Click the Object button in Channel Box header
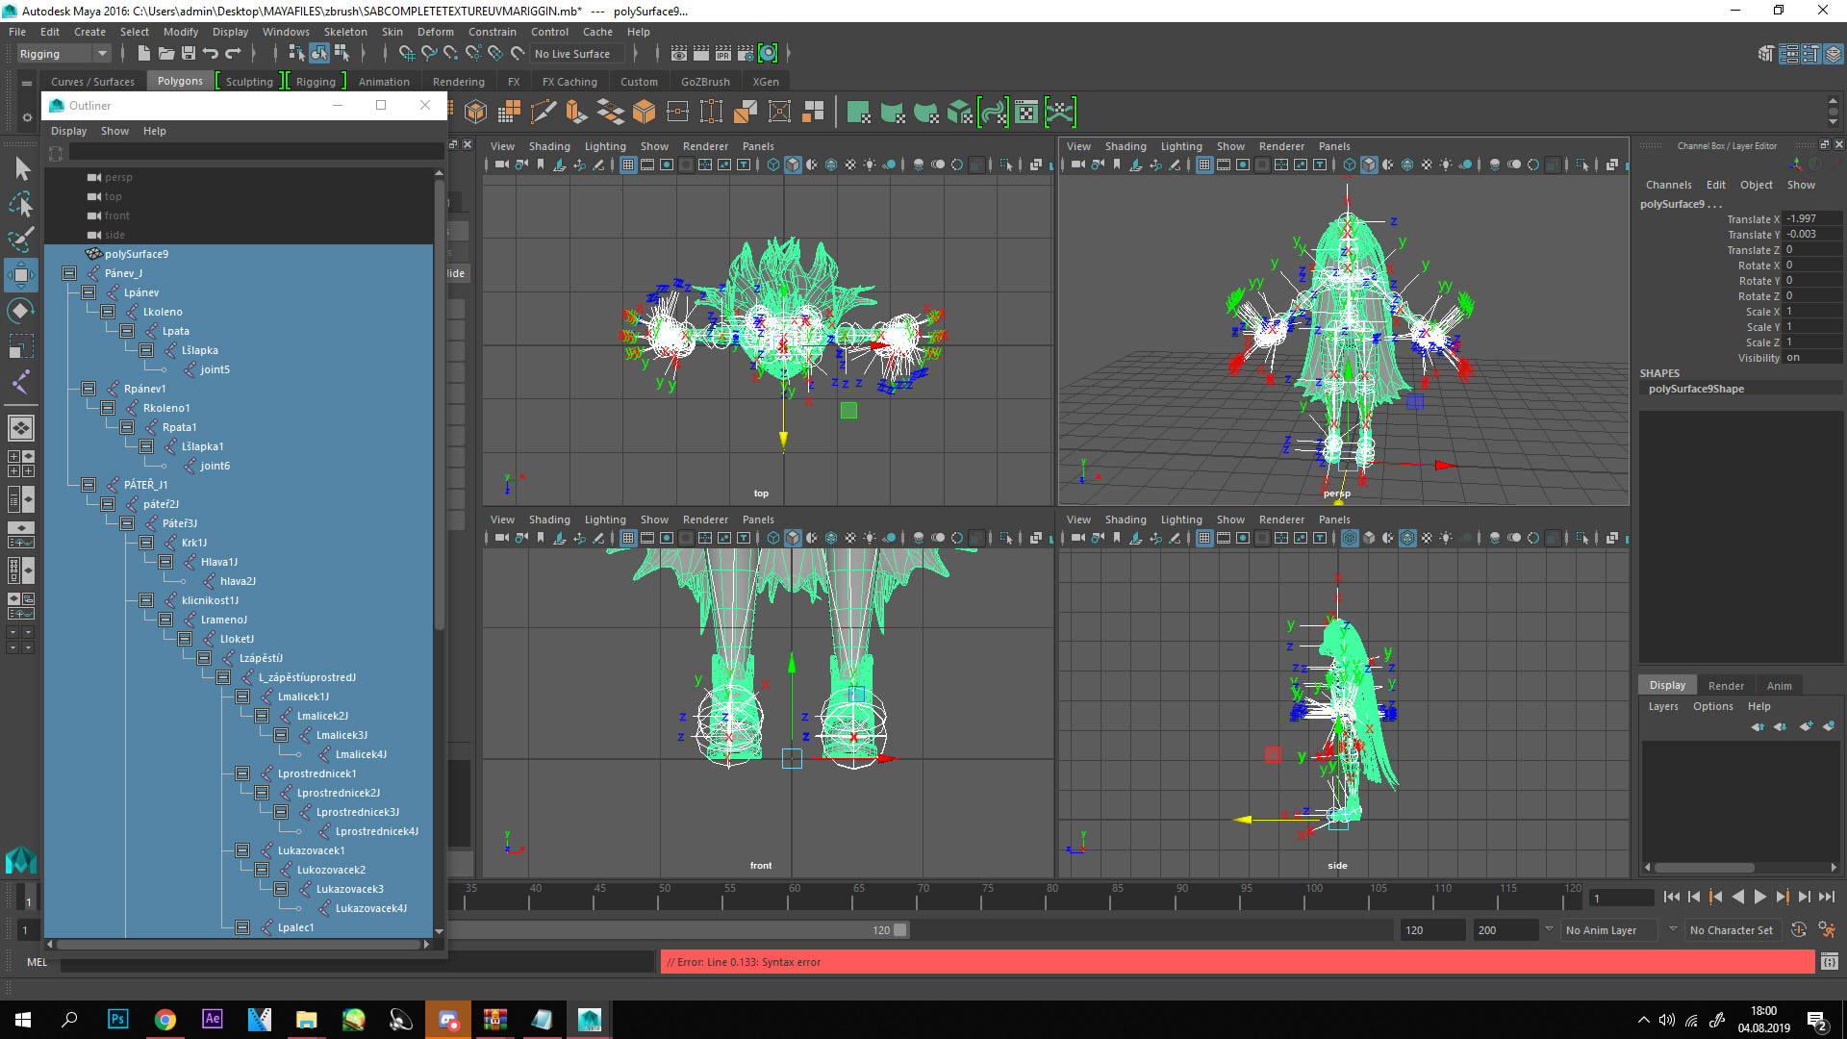This screenshot has width=1847, height=1039. (1757, 185)
